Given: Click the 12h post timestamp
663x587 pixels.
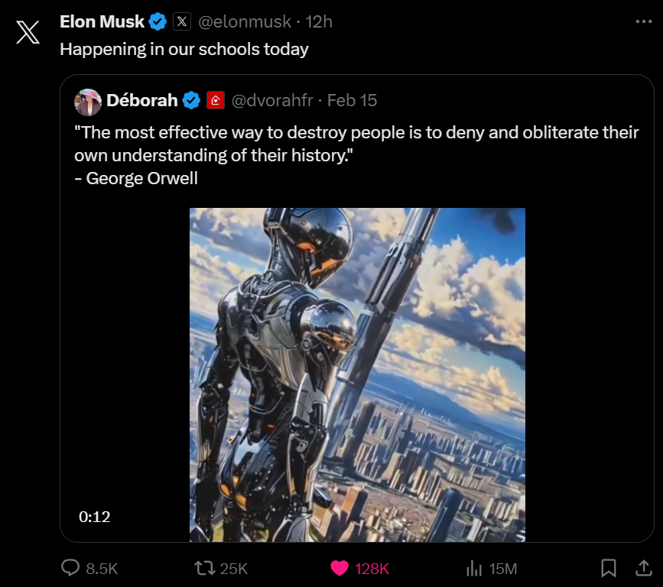Looking at the screenshot, I should click(x=319, y=22).
